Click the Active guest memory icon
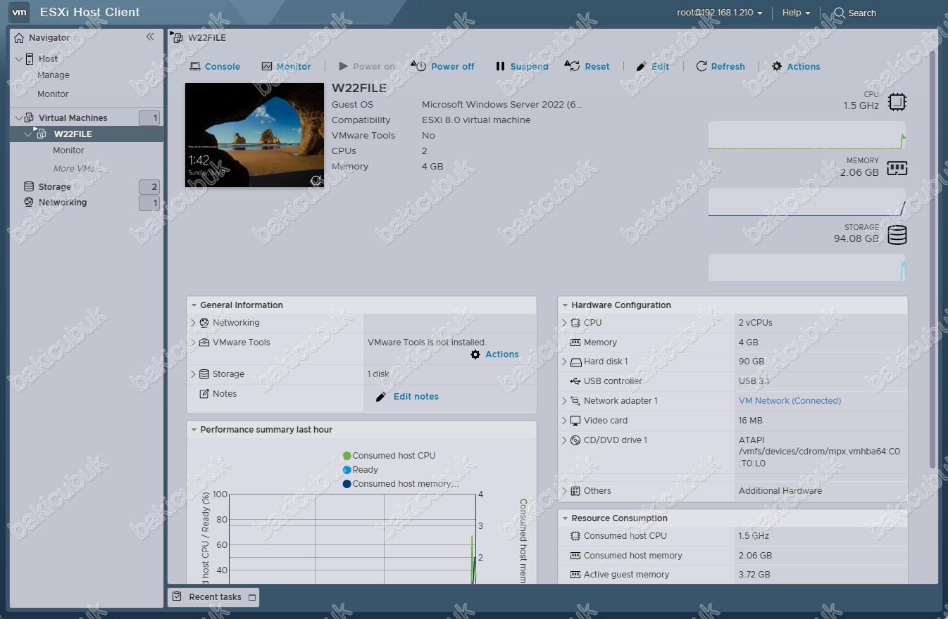The image size is (948, 619). tap(575, 575)
